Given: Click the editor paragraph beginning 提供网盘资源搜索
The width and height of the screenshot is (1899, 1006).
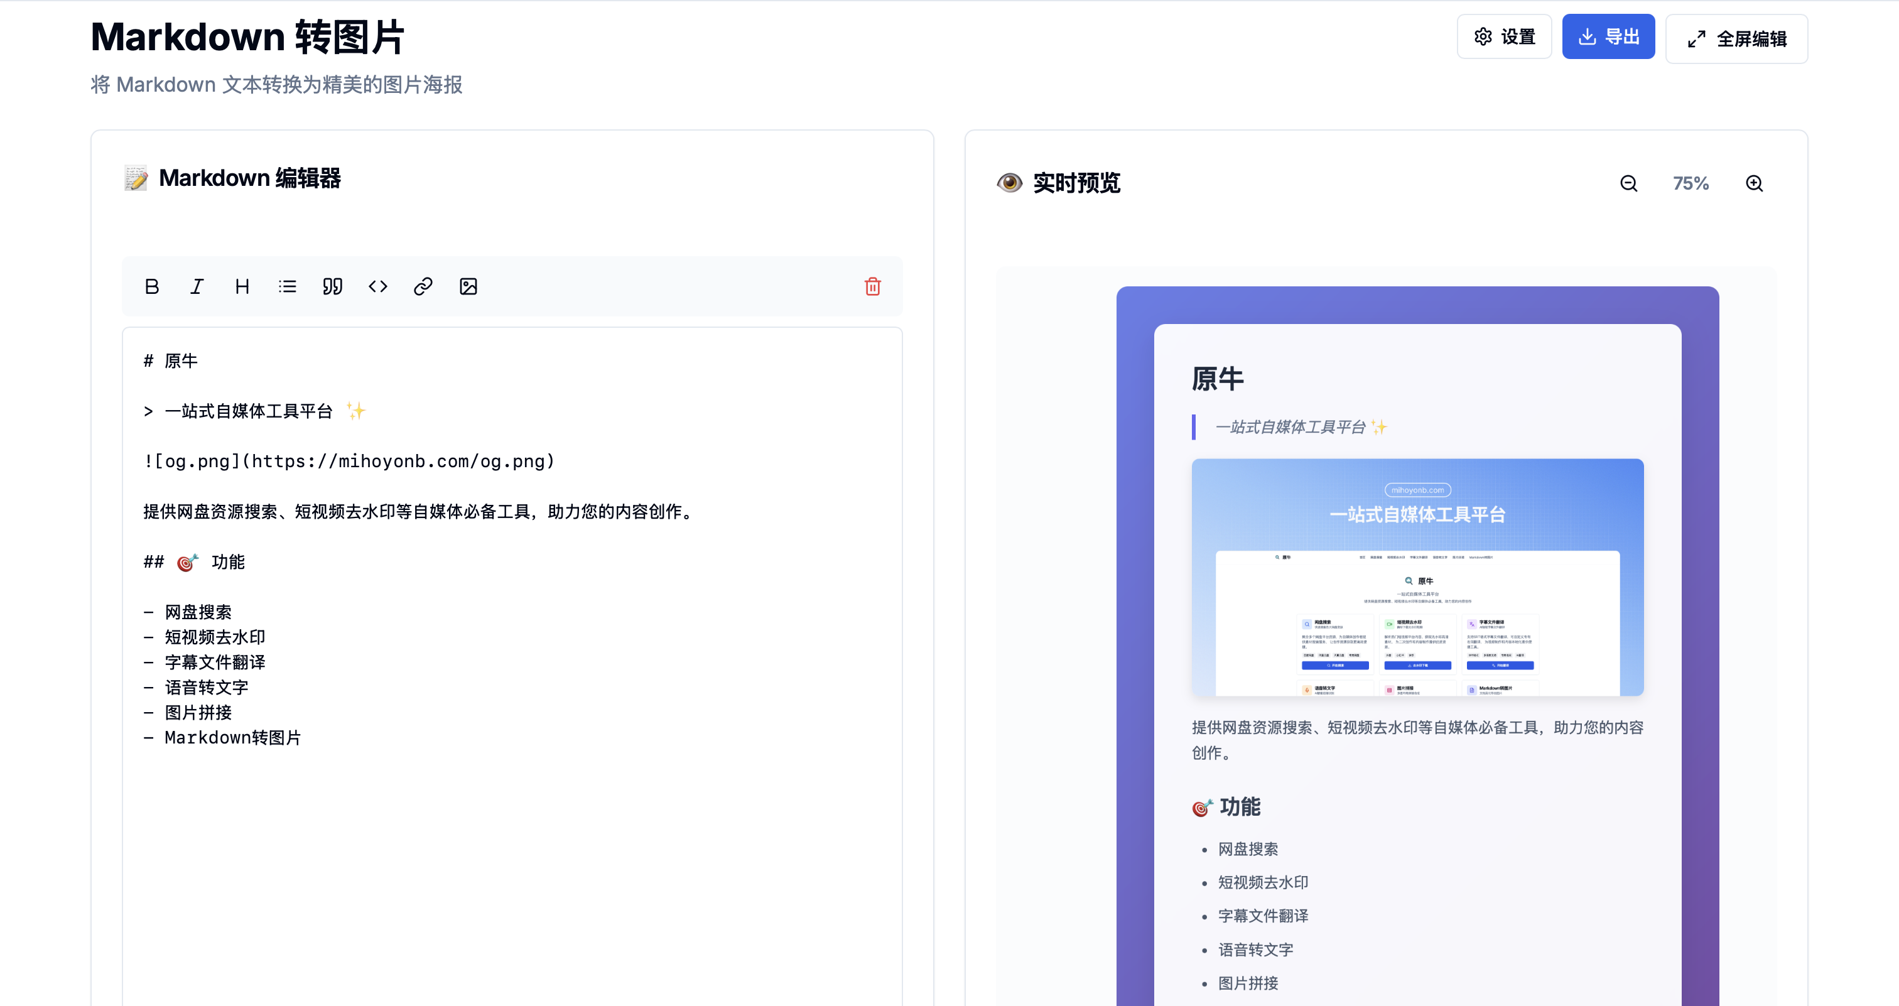Looking at the screenshot, I should [x=419, y=511].
